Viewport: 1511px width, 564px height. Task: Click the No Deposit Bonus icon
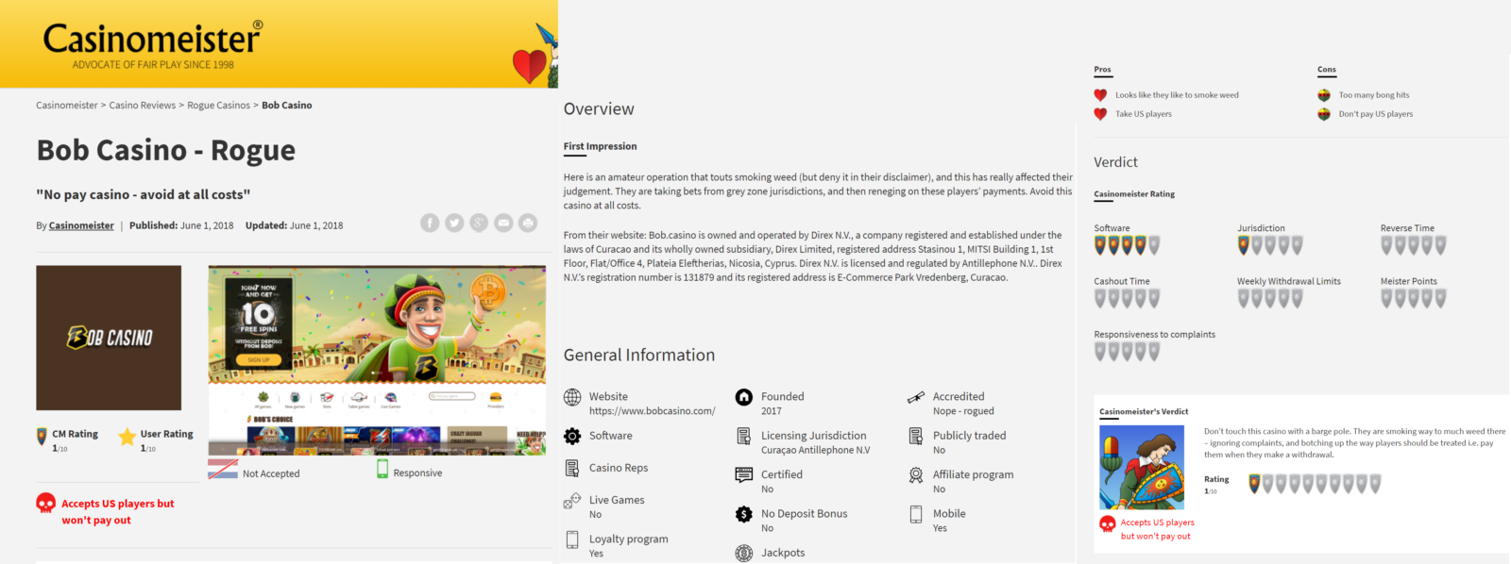tap(744, 514)
